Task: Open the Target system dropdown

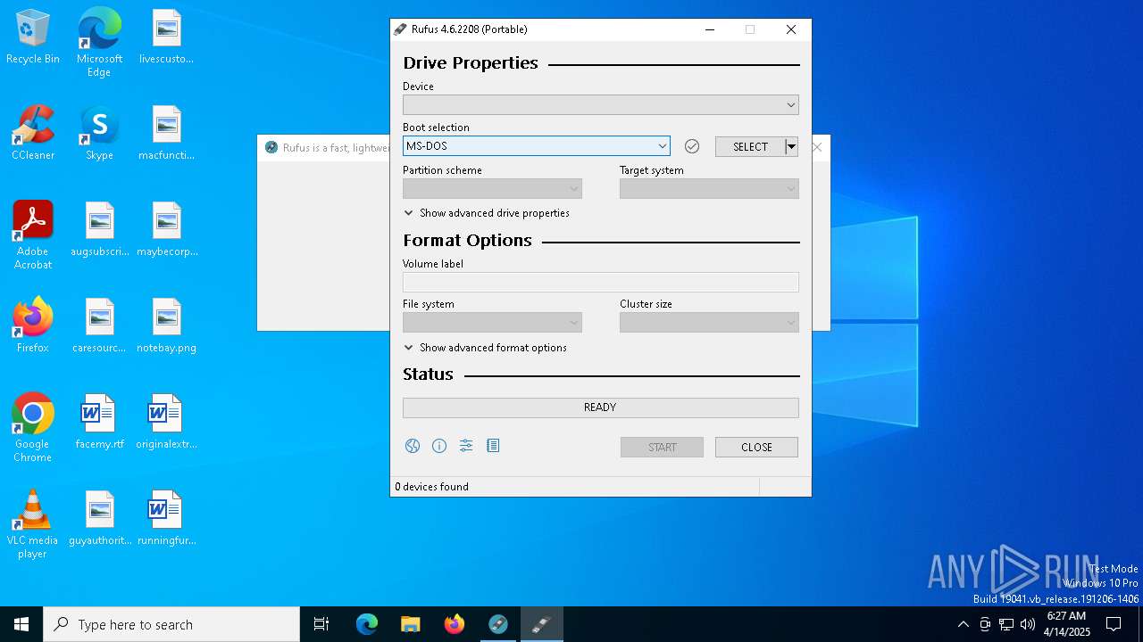Action: click(x=709, y=189)
